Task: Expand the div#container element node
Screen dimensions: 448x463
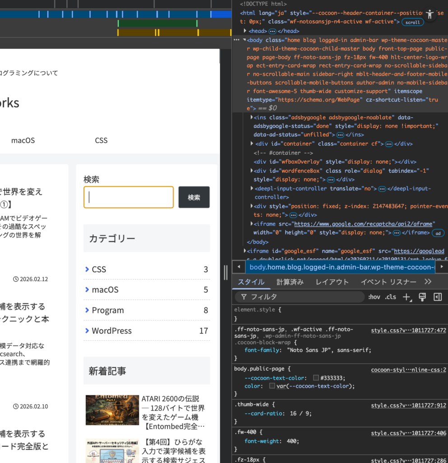Action: [252, 144]
